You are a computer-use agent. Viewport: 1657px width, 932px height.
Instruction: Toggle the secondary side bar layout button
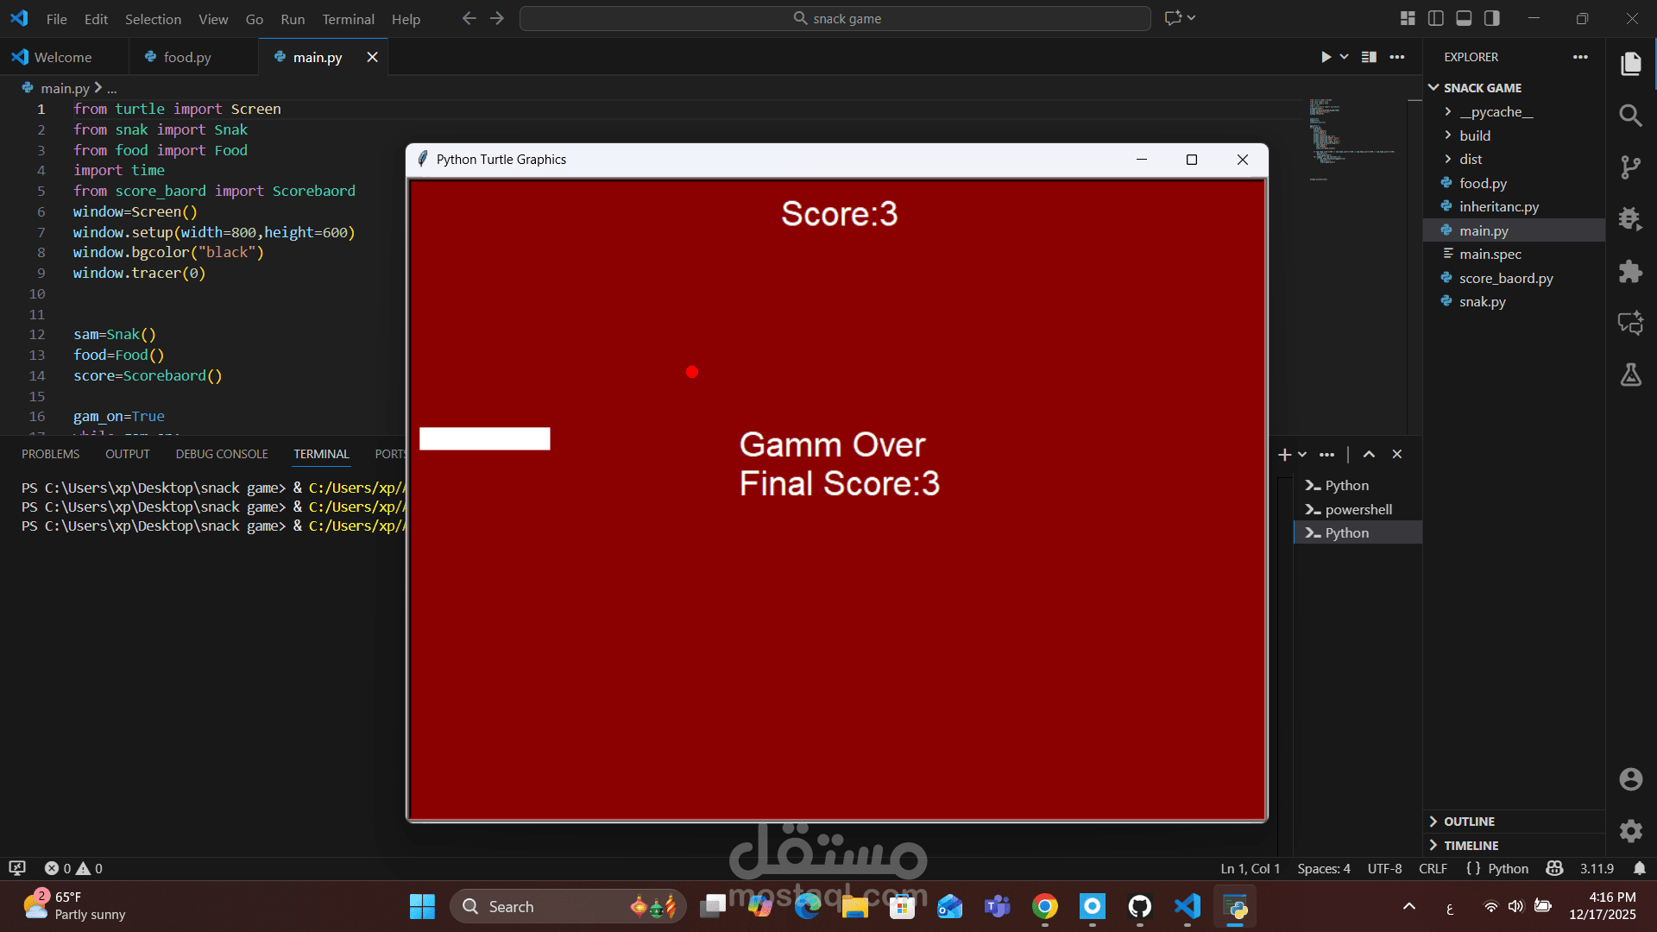point(1492,18)
